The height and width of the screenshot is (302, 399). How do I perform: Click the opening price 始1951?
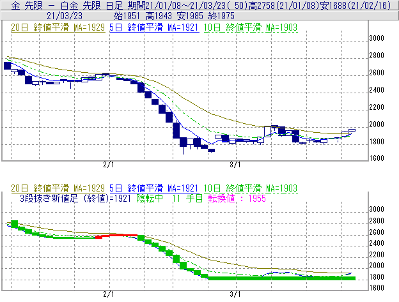pyautogui.click(x=127, y=16)
